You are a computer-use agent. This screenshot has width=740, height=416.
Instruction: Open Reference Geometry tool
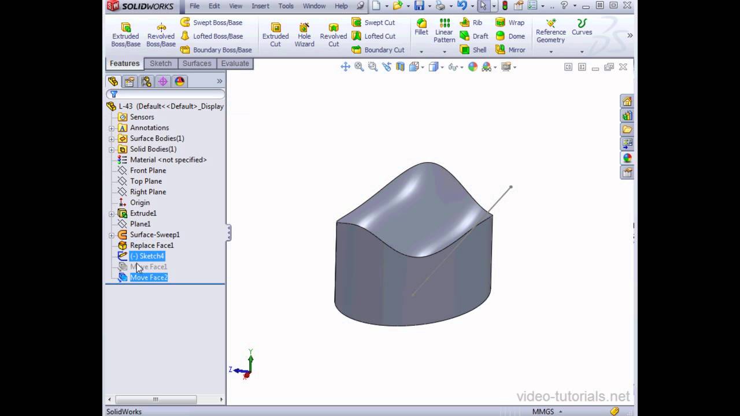tap(550, 31)
